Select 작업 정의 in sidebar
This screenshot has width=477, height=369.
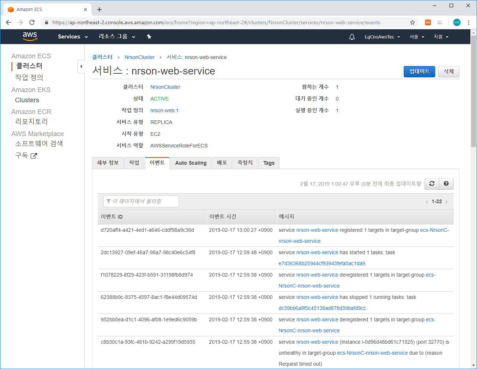click(29, 77)
